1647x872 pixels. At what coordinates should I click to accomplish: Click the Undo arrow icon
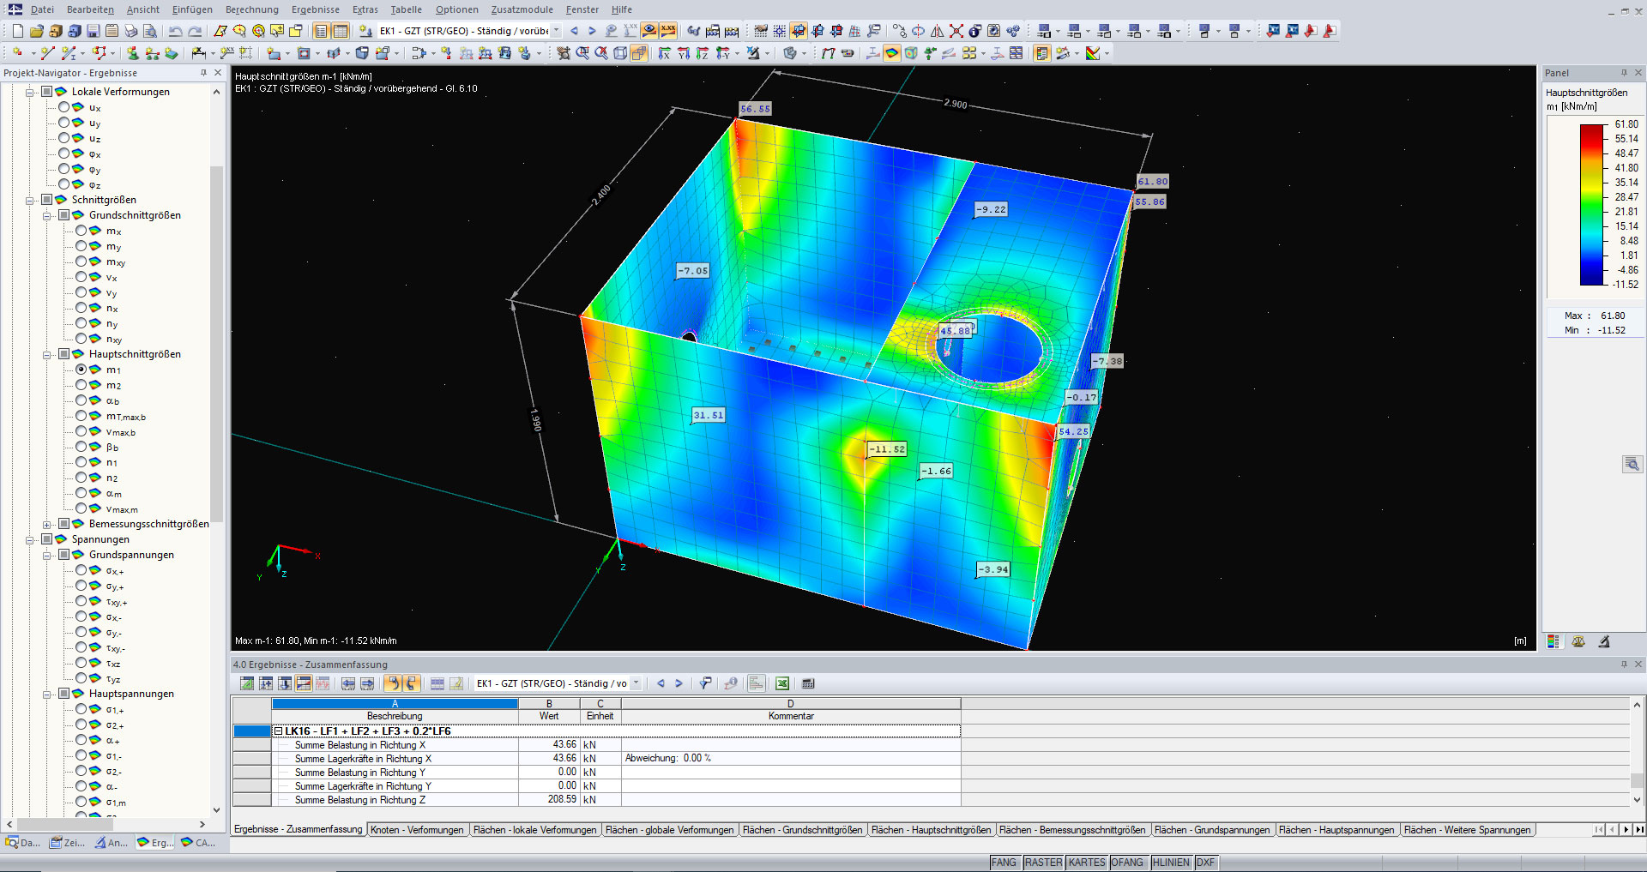pos(175,31)
